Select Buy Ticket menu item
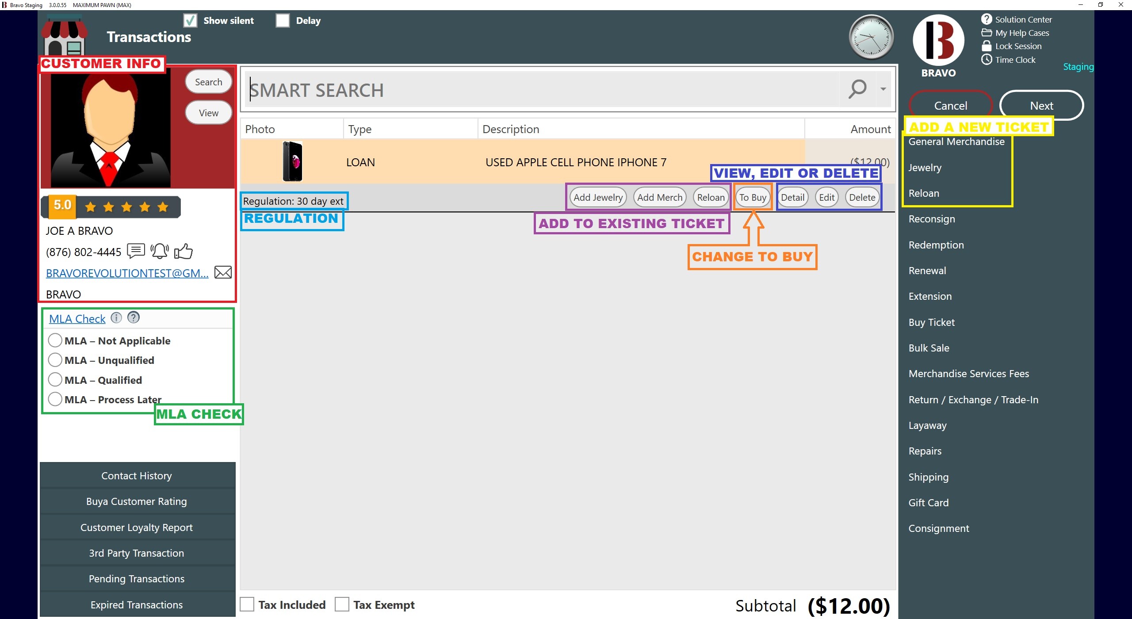This screenshot has width=1132, height=619. 931,322
